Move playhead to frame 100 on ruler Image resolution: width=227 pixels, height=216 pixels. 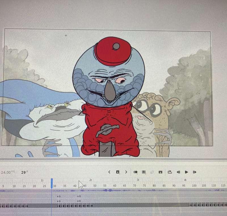pos(194,185)
